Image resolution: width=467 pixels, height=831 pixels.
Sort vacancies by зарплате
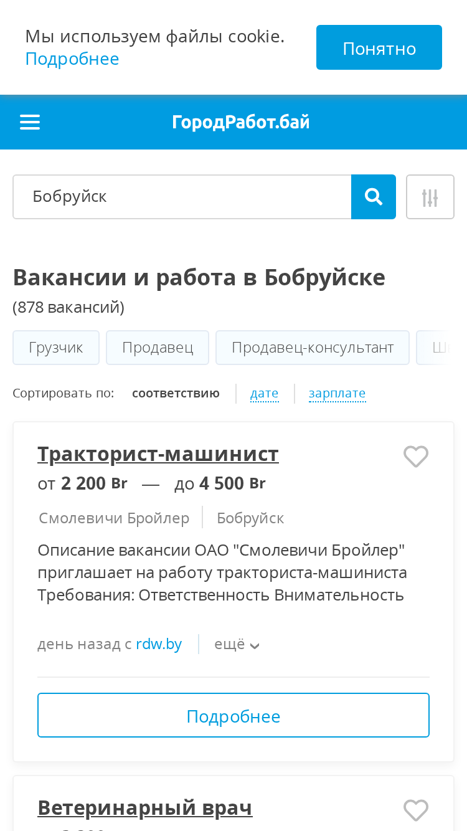pyautogui.click(x=337, y=393)
